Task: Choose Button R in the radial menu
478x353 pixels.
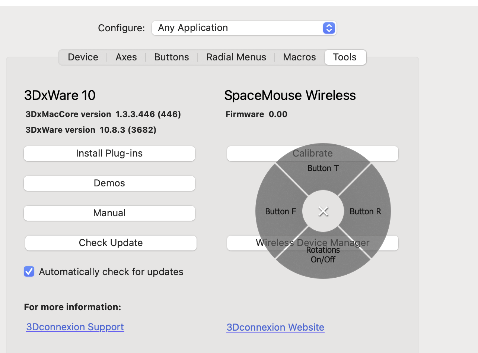Action: point(366,211)
